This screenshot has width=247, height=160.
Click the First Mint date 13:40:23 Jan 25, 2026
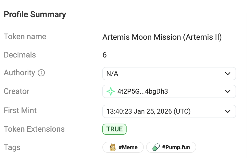click(148, 111)
